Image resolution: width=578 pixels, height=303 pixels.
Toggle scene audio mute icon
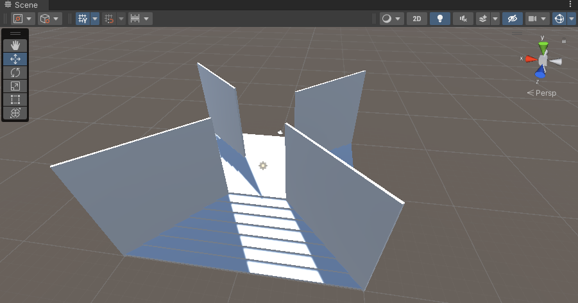(463, 19)
